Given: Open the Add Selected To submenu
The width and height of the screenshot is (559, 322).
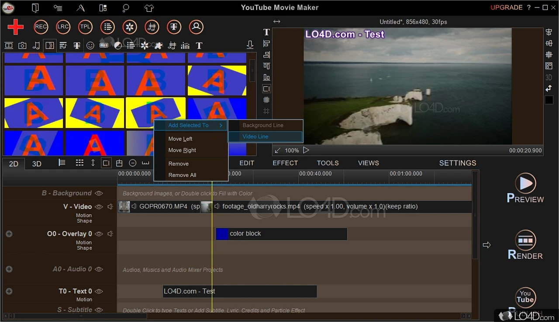Looking at the screenshot, I should (x=191, y=125).
